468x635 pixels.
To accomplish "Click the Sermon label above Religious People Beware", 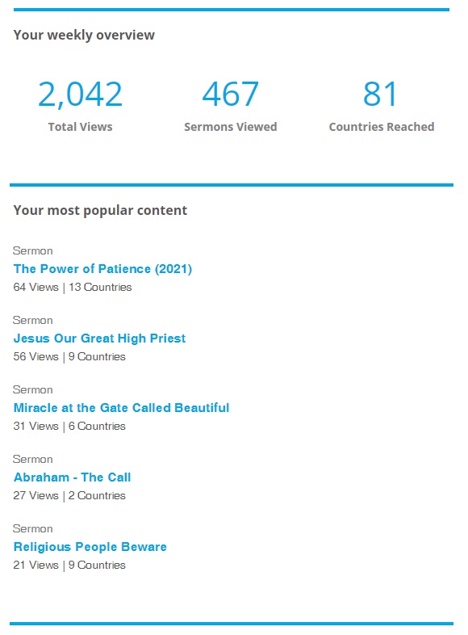I will [33, 528].
